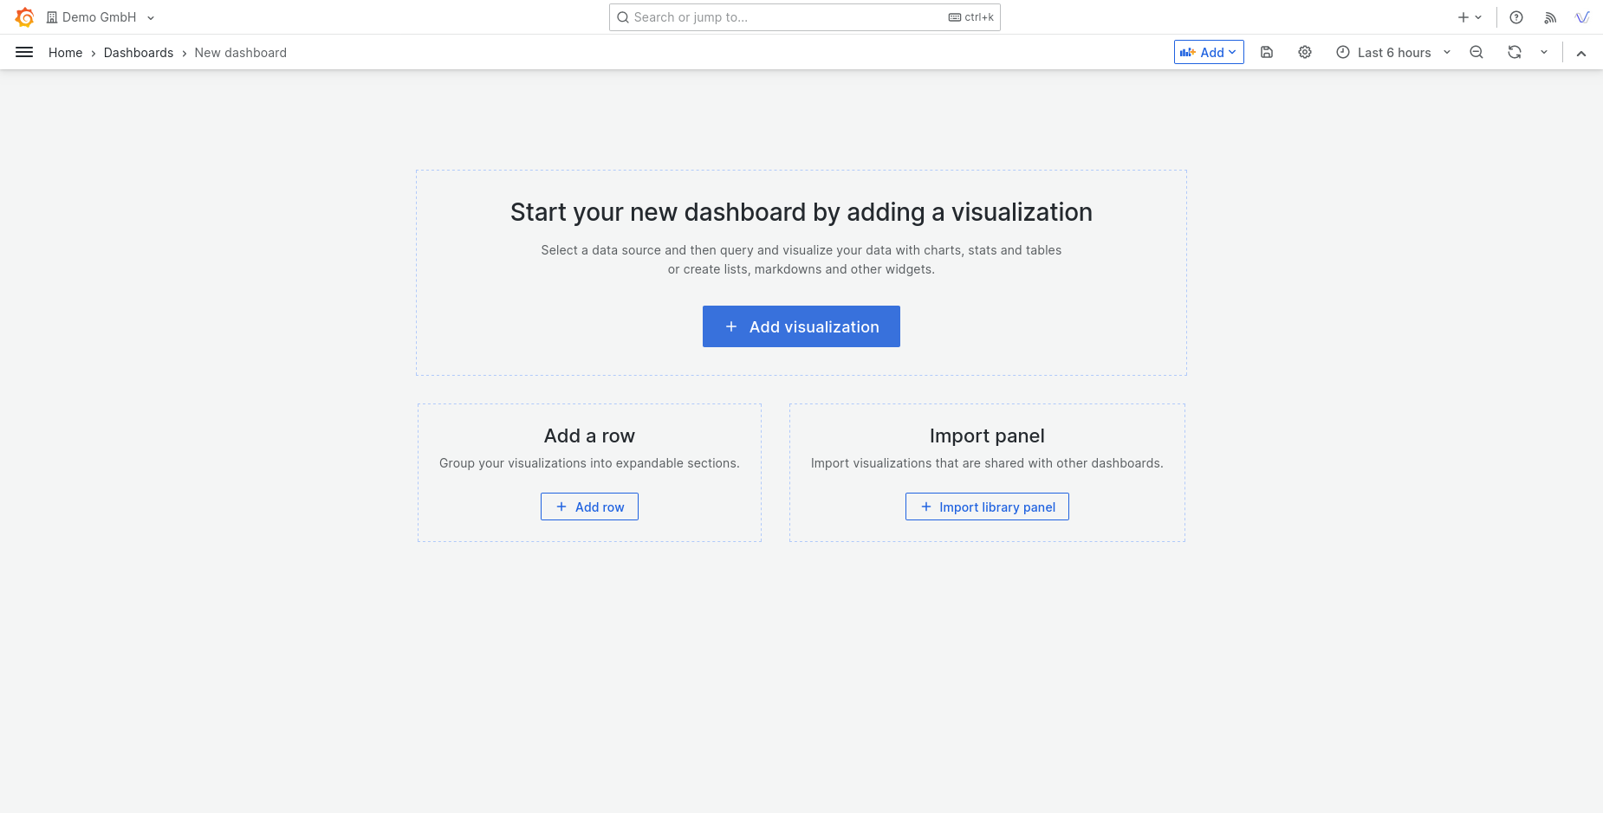Click the Add visualization button
The image size is (1603, 813).
801,326
